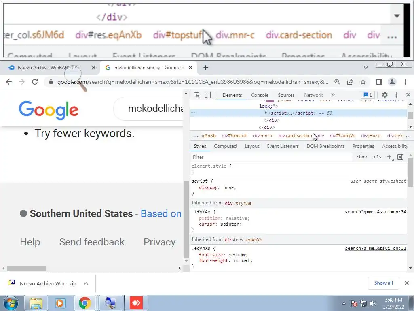This screenshot has height=311, width=414.
Task: Open the DOM Breakpoints tab
Action: click(x=325, y=146)
